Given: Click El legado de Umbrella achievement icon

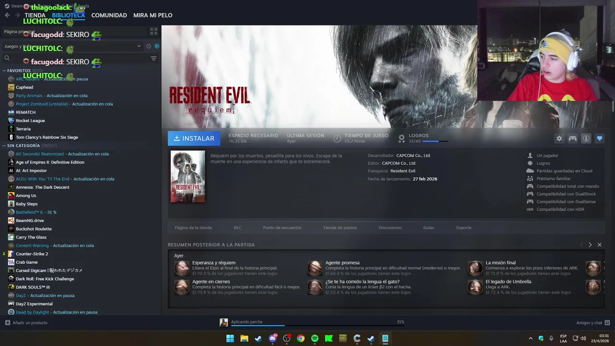Looking at the screenshot, I should tap(475, 287).
